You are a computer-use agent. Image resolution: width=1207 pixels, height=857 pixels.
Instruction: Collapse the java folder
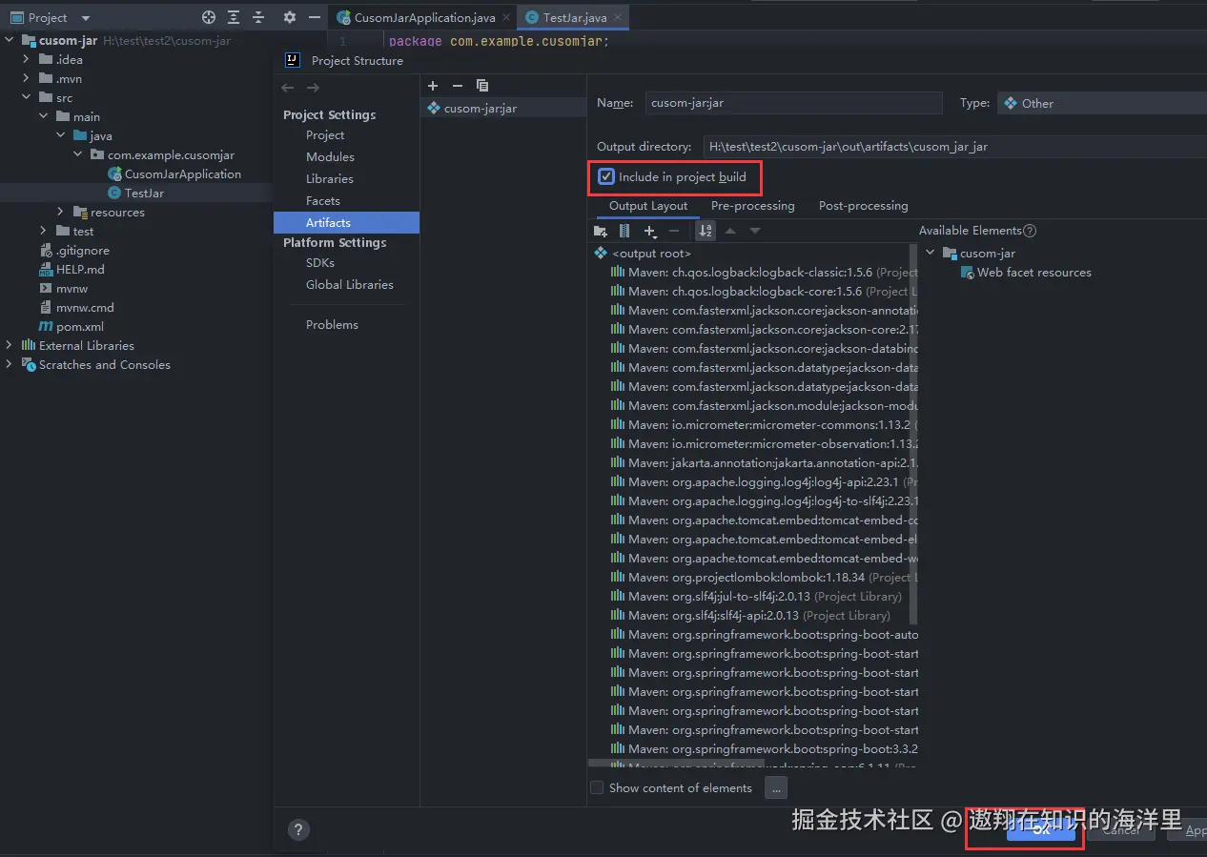coord(61,136)
